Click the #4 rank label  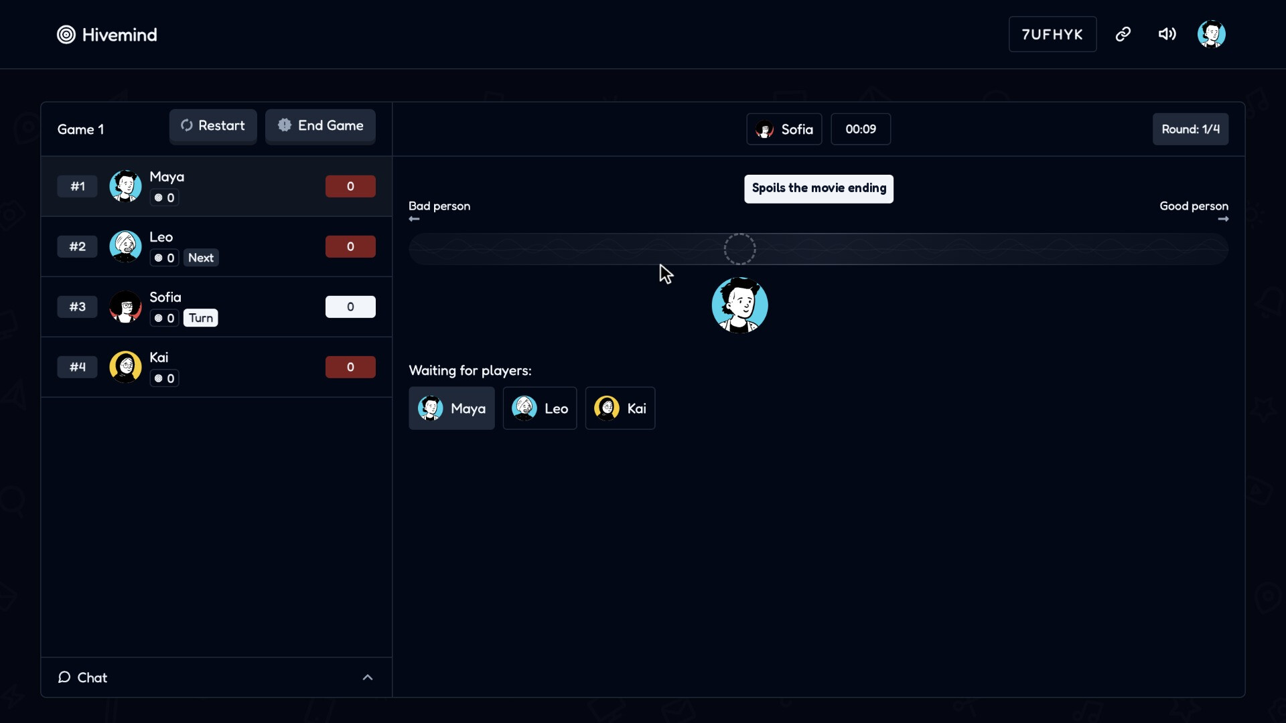pos(78,367)
